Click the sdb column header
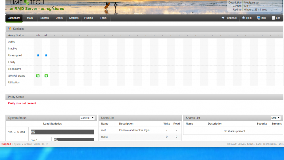Viewport: 284px width, 160px height. (38, 35)
